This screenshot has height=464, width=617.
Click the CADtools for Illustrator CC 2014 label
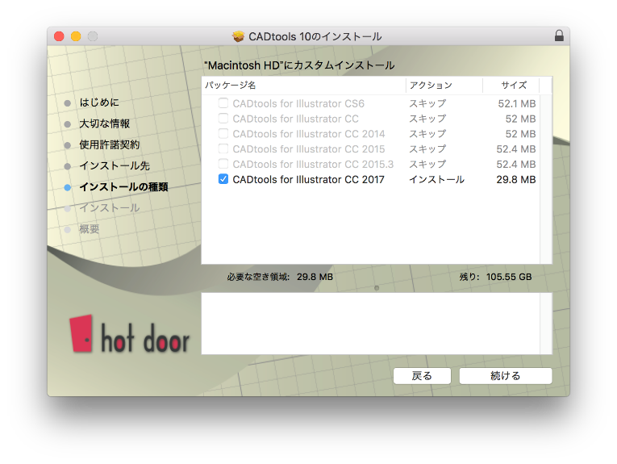click(308, 134)
